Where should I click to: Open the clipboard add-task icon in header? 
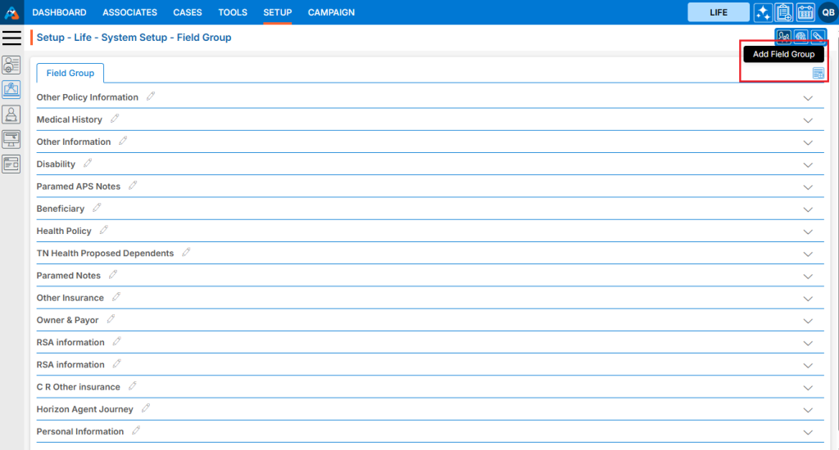coord(784,12)
